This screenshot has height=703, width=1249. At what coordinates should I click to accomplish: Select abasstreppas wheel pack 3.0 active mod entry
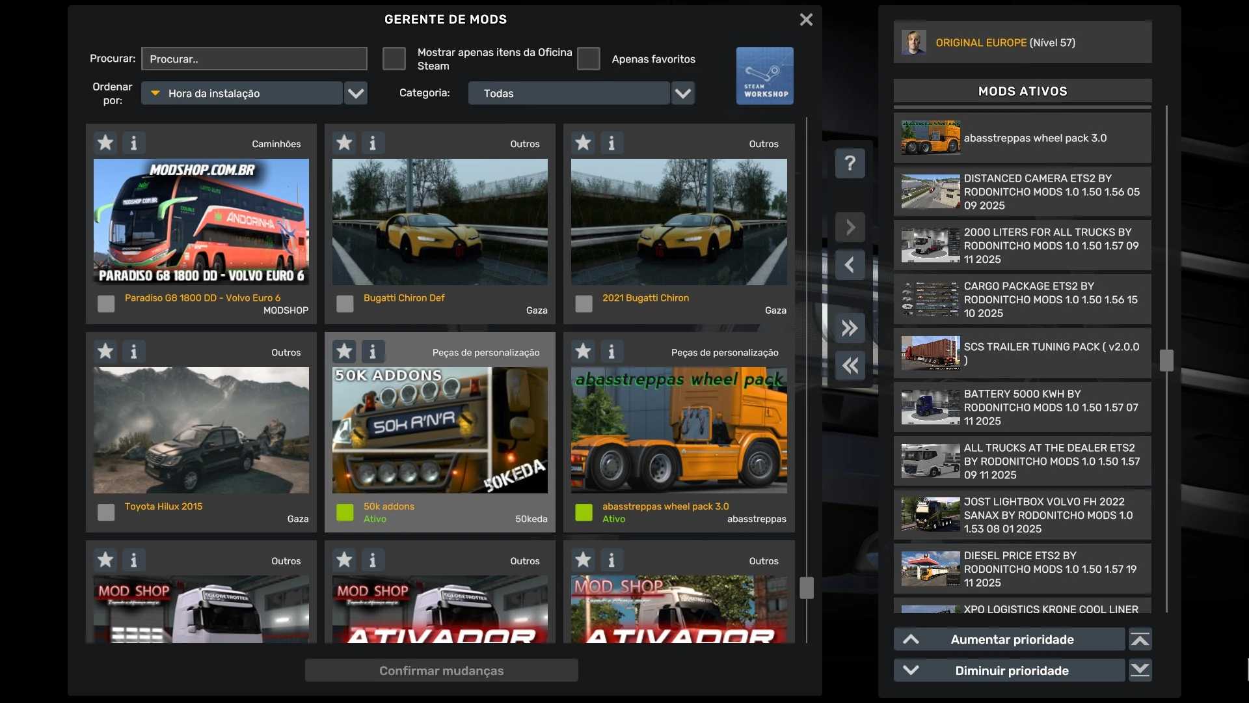pyautogui.click(x=1022, y=138)
